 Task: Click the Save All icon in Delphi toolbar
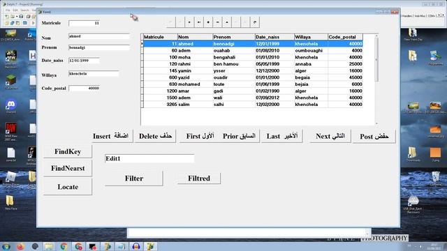[x=28, y=17]
